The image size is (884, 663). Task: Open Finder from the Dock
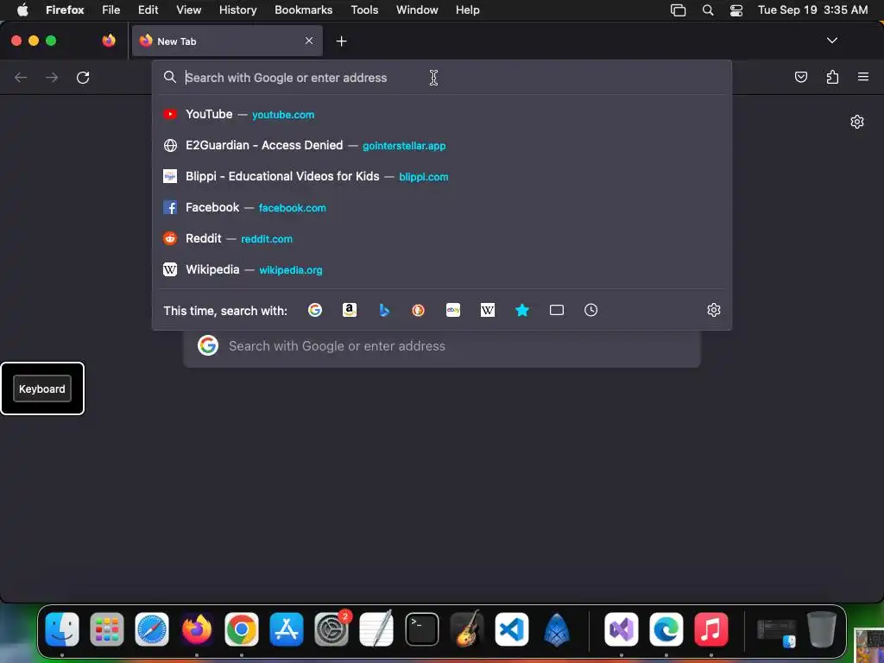(x=62, y=629)
